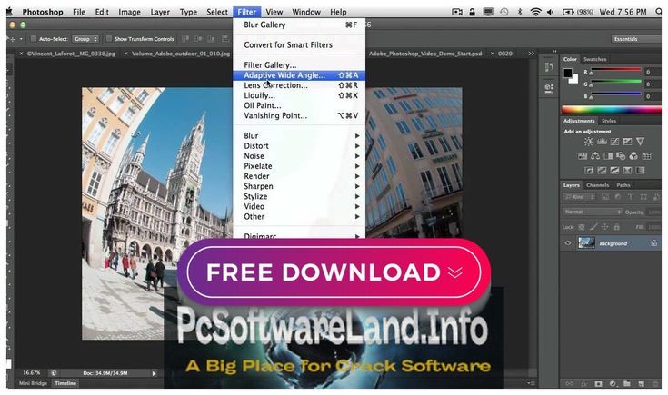Add a Color Lookup adjustment
This screenshot has width=668, height=395.
(x=646, y=156)
